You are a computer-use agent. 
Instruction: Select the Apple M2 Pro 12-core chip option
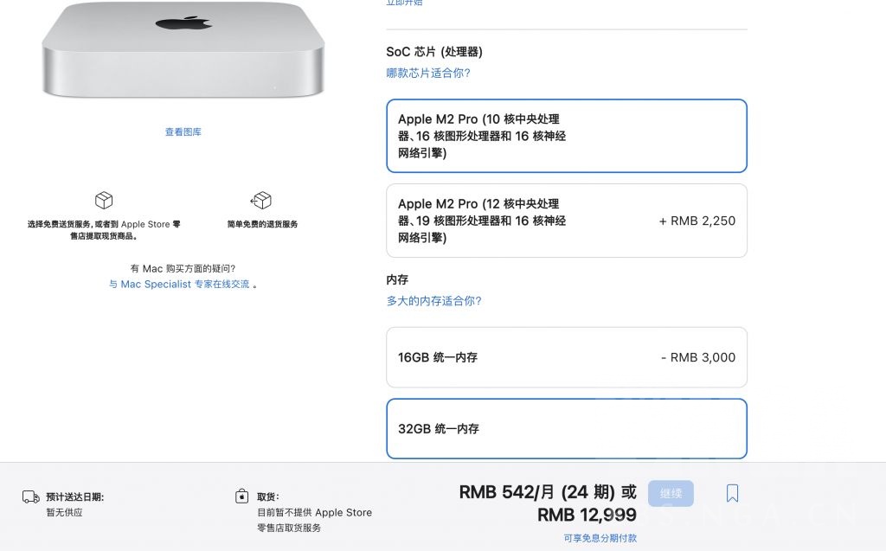(566, 221)
